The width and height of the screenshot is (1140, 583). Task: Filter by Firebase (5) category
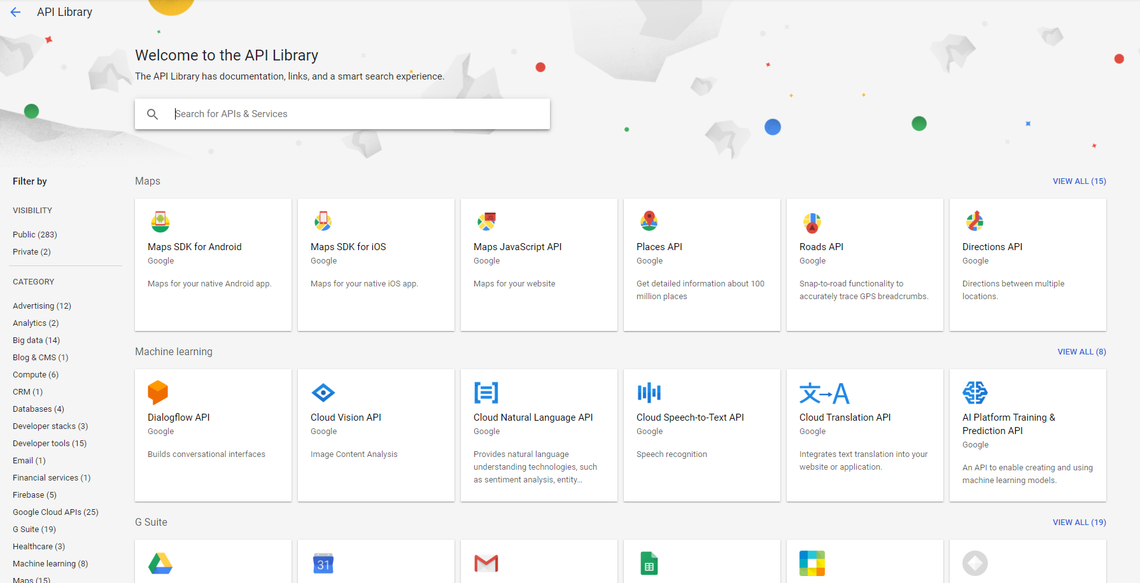(x=35, y=495)
